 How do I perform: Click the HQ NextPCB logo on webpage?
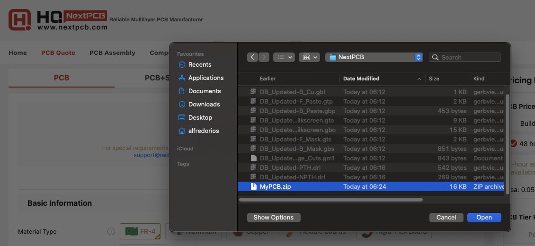58,20
